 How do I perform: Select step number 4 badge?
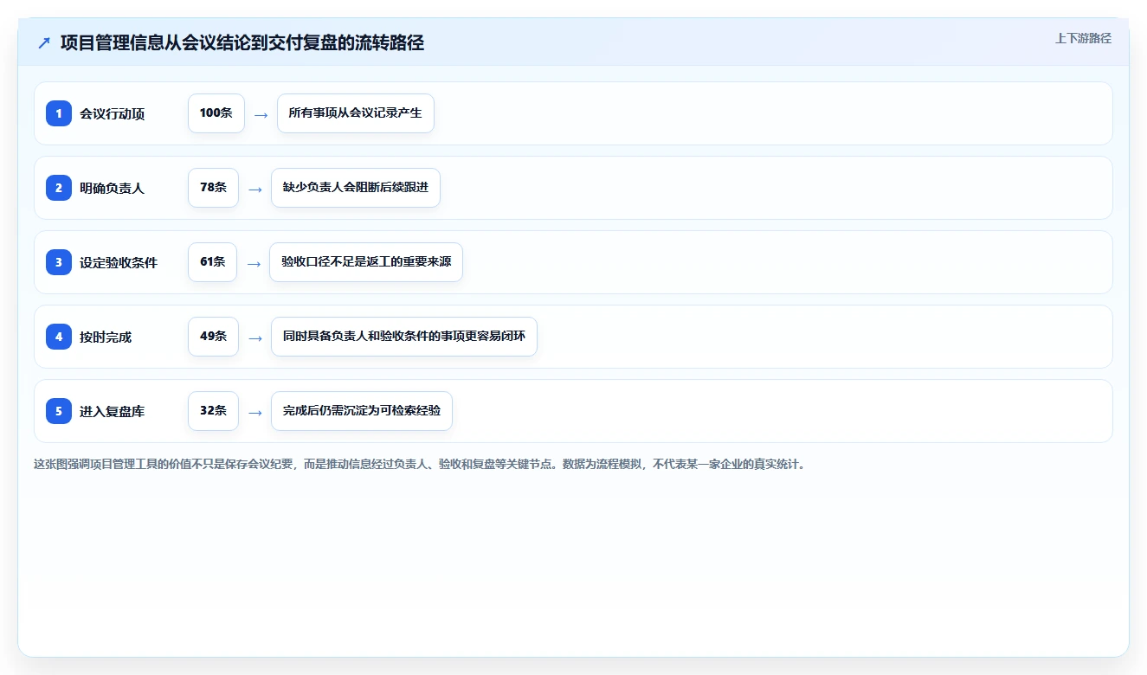click(59, 337)
